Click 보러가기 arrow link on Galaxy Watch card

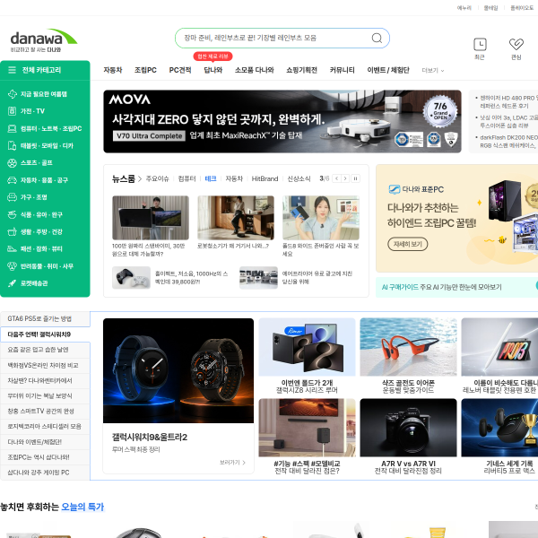[x=232, y=463]
